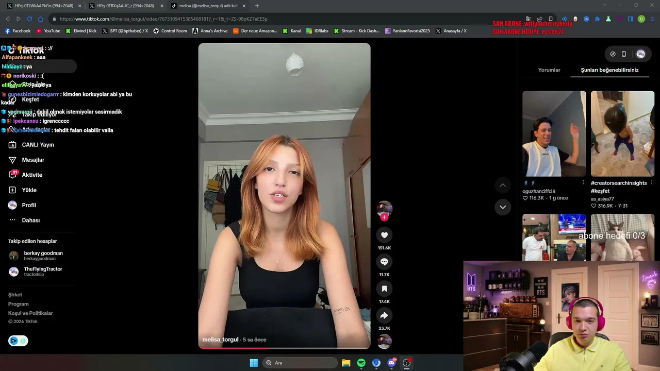Go to browser home page
Viewport: 660px width, 371px height.
coord(41,19)
